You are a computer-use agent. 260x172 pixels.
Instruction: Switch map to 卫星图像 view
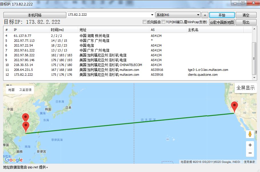pyautogui.click(x=25, y=90)
